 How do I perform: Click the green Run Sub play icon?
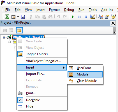(x=73, y=17)
